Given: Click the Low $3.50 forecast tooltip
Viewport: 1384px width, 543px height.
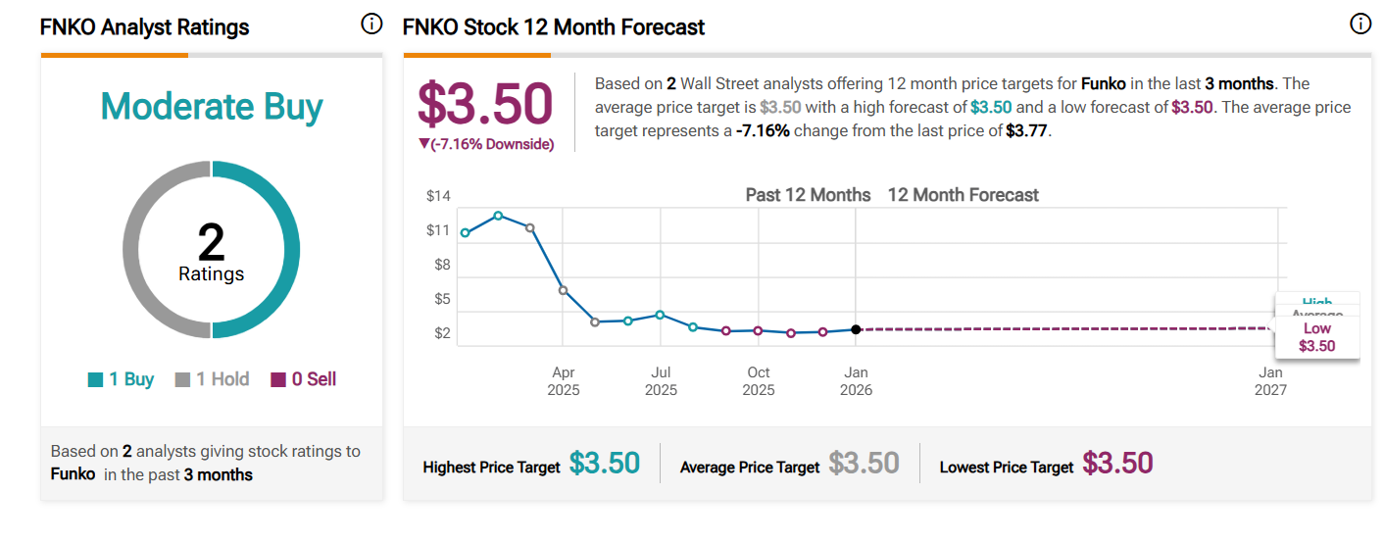Looking at the screenshot, I should pyautogui.click(x=1316, y=337).
